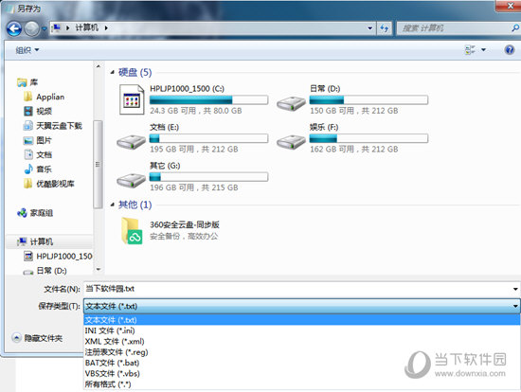Viewport: 521px width, 392px height.
Task: Choose 所有格式 (*.*) option
Action: [x=108, y=384]
